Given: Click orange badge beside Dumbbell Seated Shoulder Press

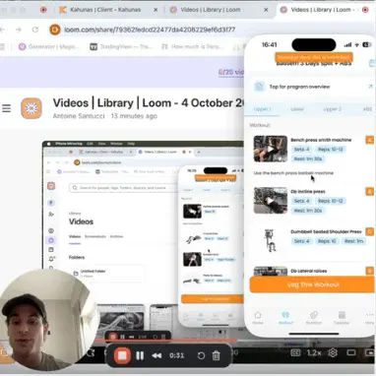Looking at the screenshot, I should pos(370,231).
